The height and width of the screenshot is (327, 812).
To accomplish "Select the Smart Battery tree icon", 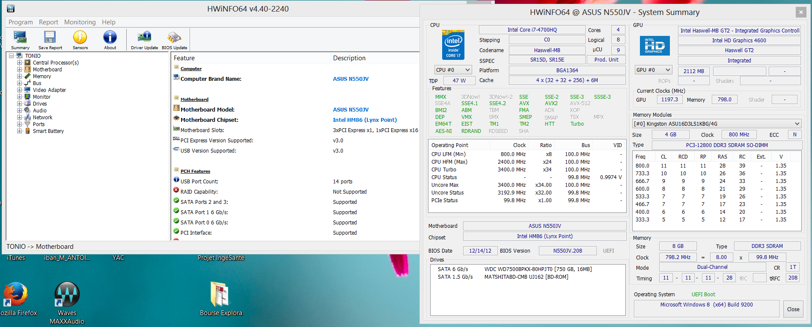I will 27,131.
